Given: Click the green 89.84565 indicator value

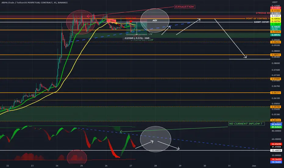Looking at the screenshot, I should coord(276,127).
